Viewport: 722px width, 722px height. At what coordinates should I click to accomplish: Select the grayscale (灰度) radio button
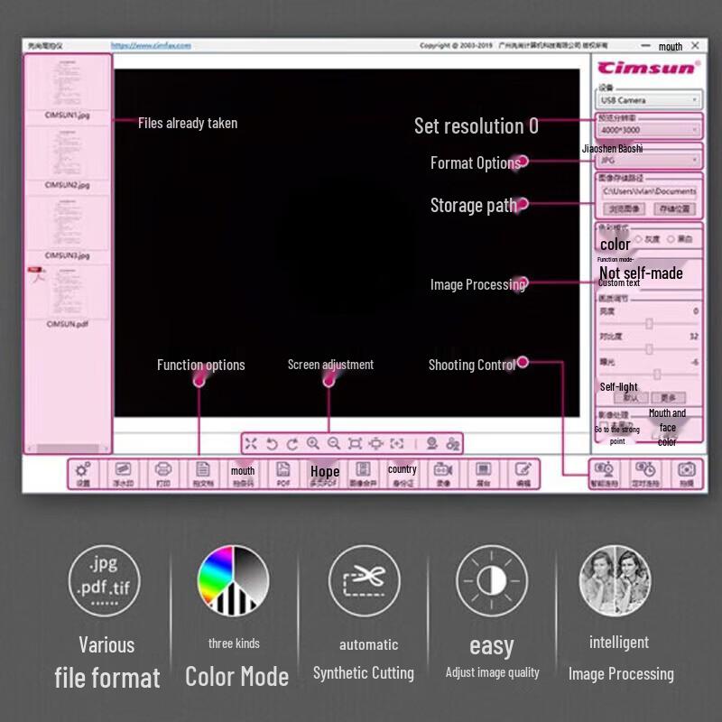click(639, 239)
